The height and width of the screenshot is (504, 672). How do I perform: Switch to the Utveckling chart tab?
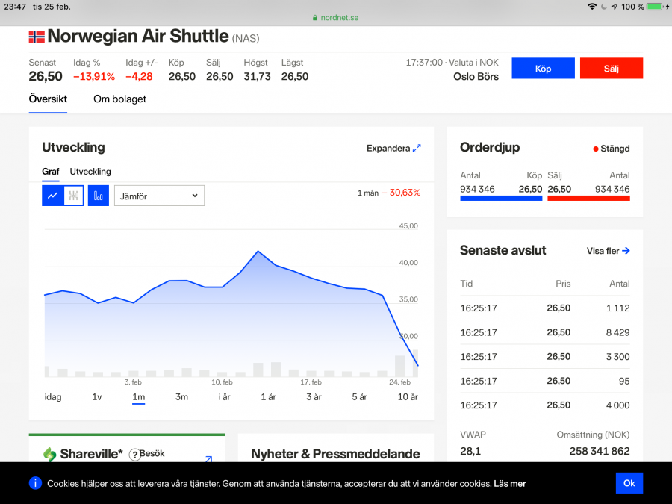90,172
